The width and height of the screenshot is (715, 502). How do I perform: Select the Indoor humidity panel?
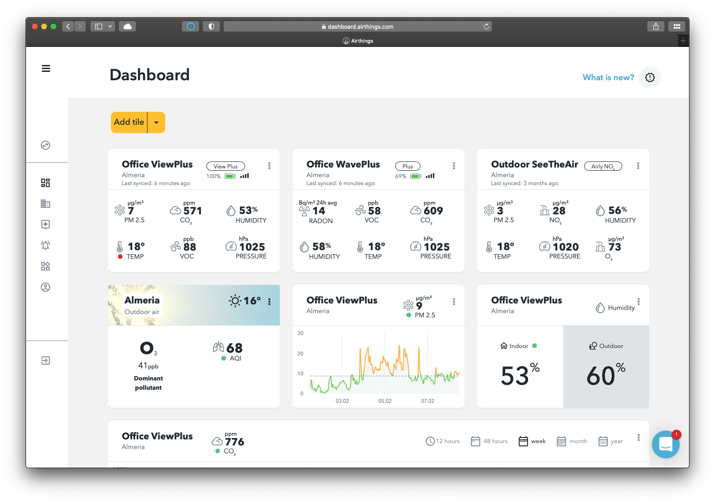click(520, 367)
